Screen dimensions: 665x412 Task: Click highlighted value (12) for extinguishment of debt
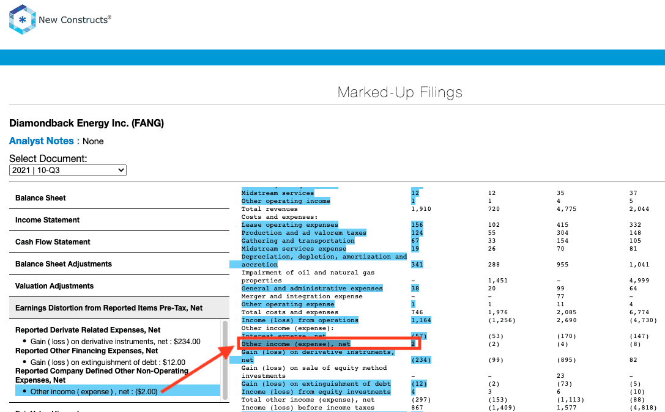pyautogui.click(x=420, y=384)
